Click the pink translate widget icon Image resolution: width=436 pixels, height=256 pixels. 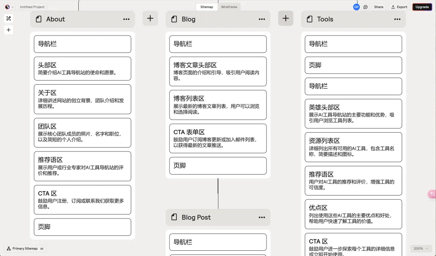tap(432, 194)
